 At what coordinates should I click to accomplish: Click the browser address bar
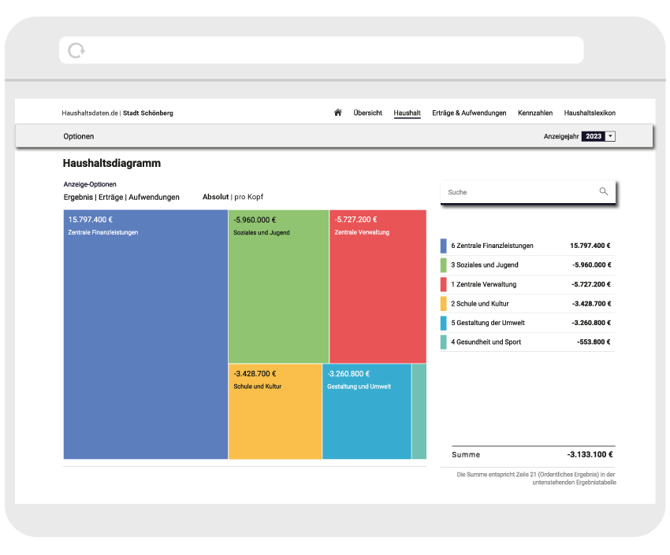[322, 50]
